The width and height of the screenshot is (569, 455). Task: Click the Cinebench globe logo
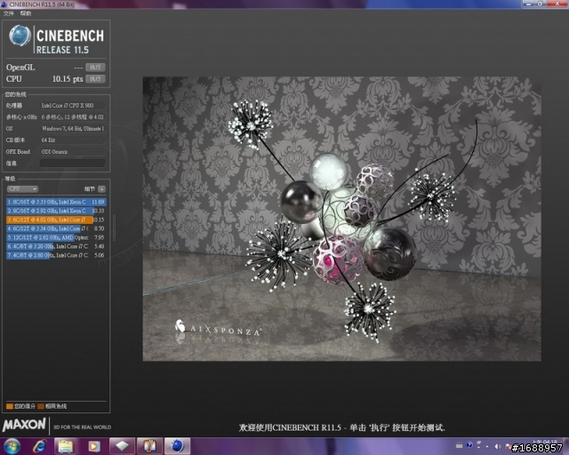point(20,36)
